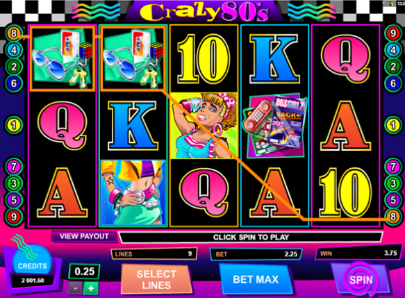The image size is (405, 298).
Task: Click the BET MAX button
Action: point(256,279)
